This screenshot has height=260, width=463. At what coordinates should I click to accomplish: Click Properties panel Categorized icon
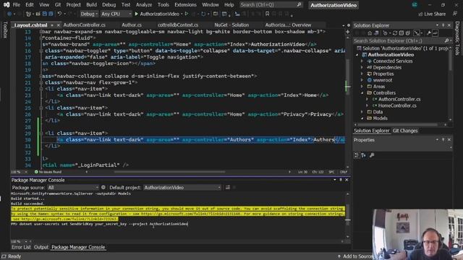click(357, 155)
